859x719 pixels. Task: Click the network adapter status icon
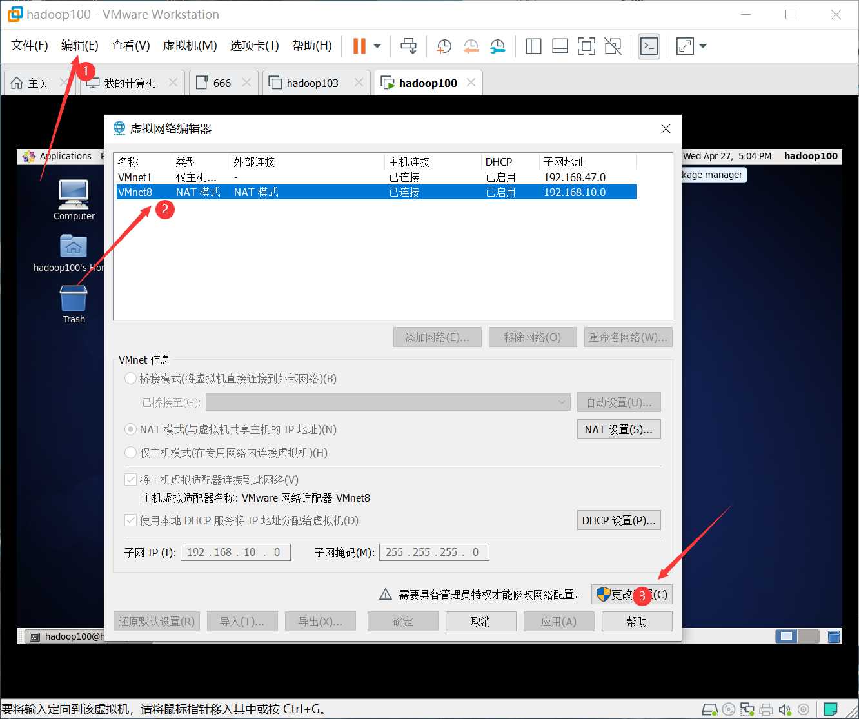click(747, 710)
